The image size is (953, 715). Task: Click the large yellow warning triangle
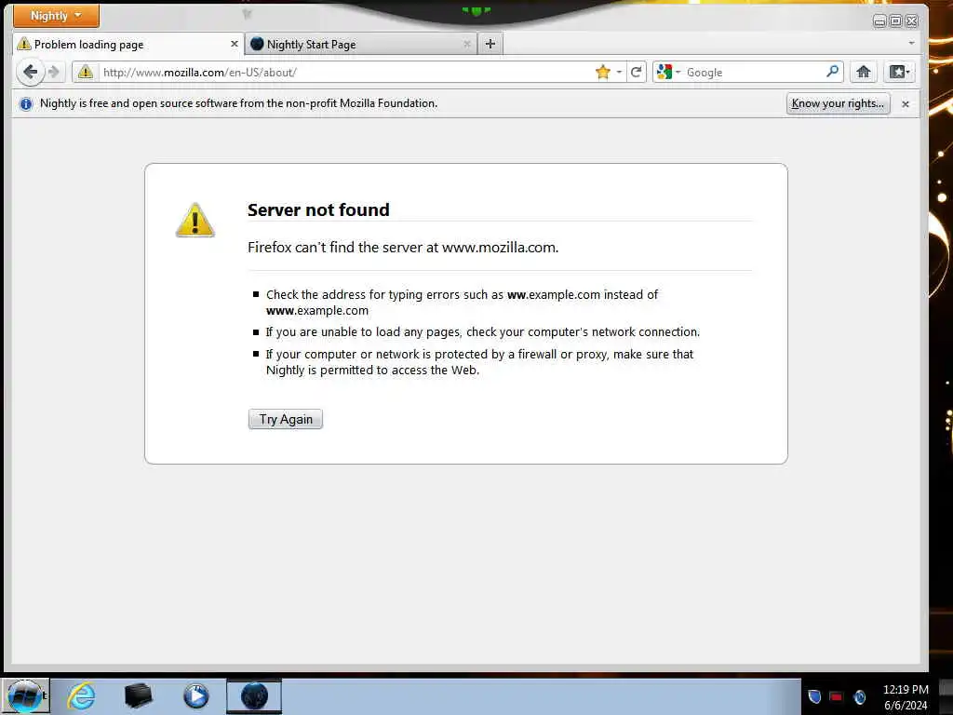point(195,220)
